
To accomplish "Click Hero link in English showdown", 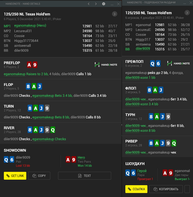I will click(81, 157).
